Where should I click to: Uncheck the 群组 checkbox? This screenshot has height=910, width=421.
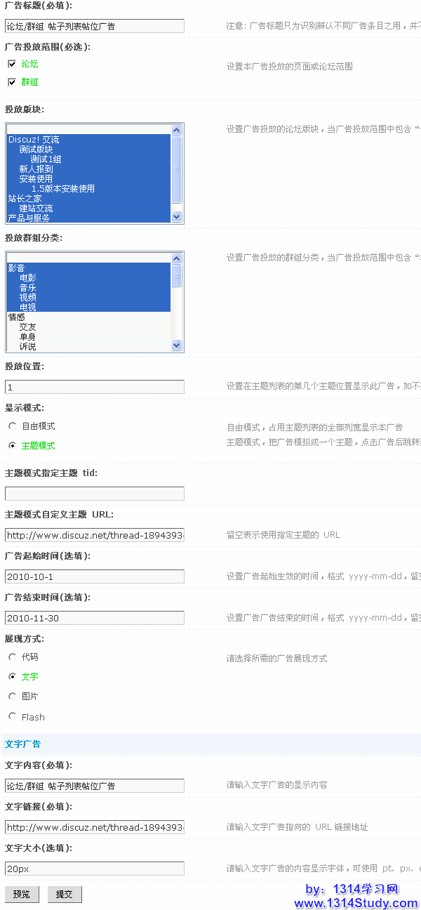[12, 82]
